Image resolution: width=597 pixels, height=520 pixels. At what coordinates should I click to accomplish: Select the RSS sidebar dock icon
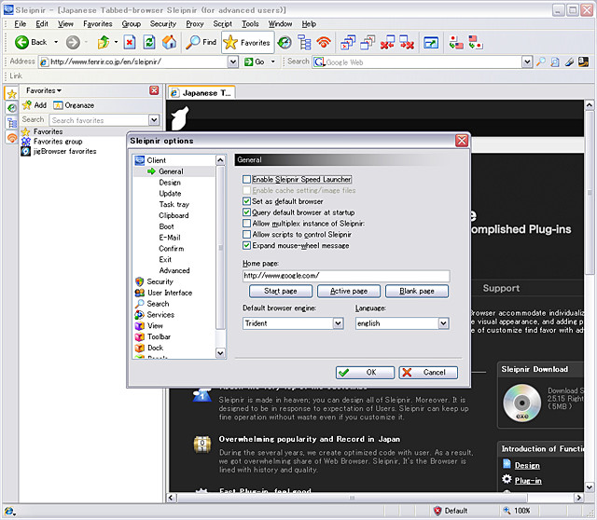12,137
